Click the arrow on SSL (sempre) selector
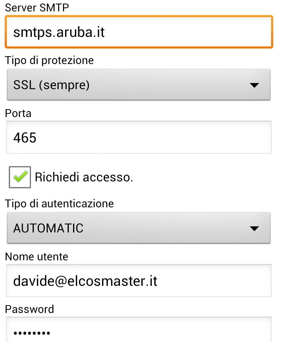 click(255, 85)
